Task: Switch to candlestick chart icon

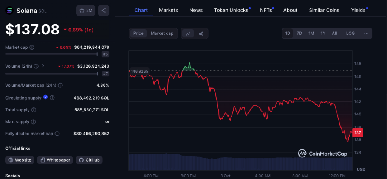Action: [201, 33]
